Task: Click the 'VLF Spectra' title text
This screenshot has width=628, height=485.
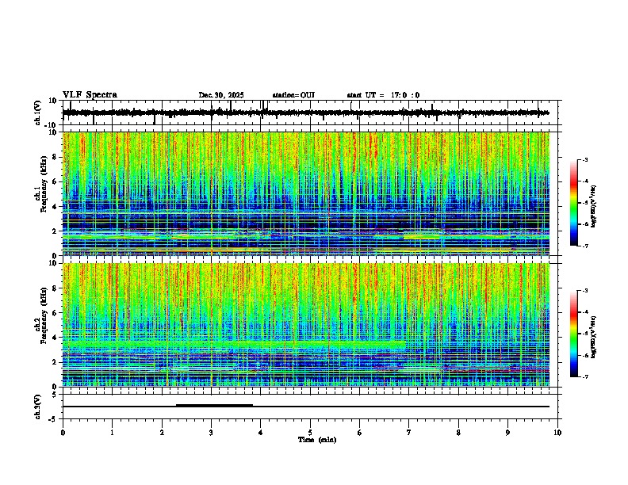Action: (x=90, y=95)
